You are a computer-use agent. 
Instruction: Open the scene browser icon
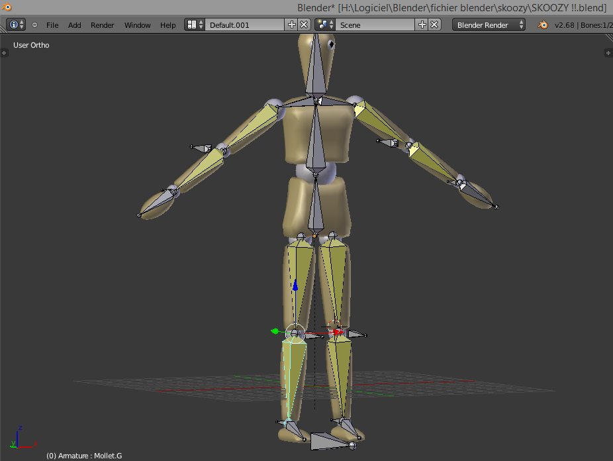324,25
